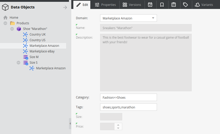Screen dimensions: 220x134
Task: Open the tag icon tab
Action: pyautogui.click(x=186, y=5)
